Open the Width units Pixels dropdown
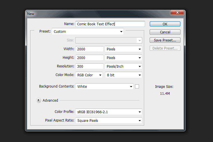213x142 pixels. coord(123,49)
